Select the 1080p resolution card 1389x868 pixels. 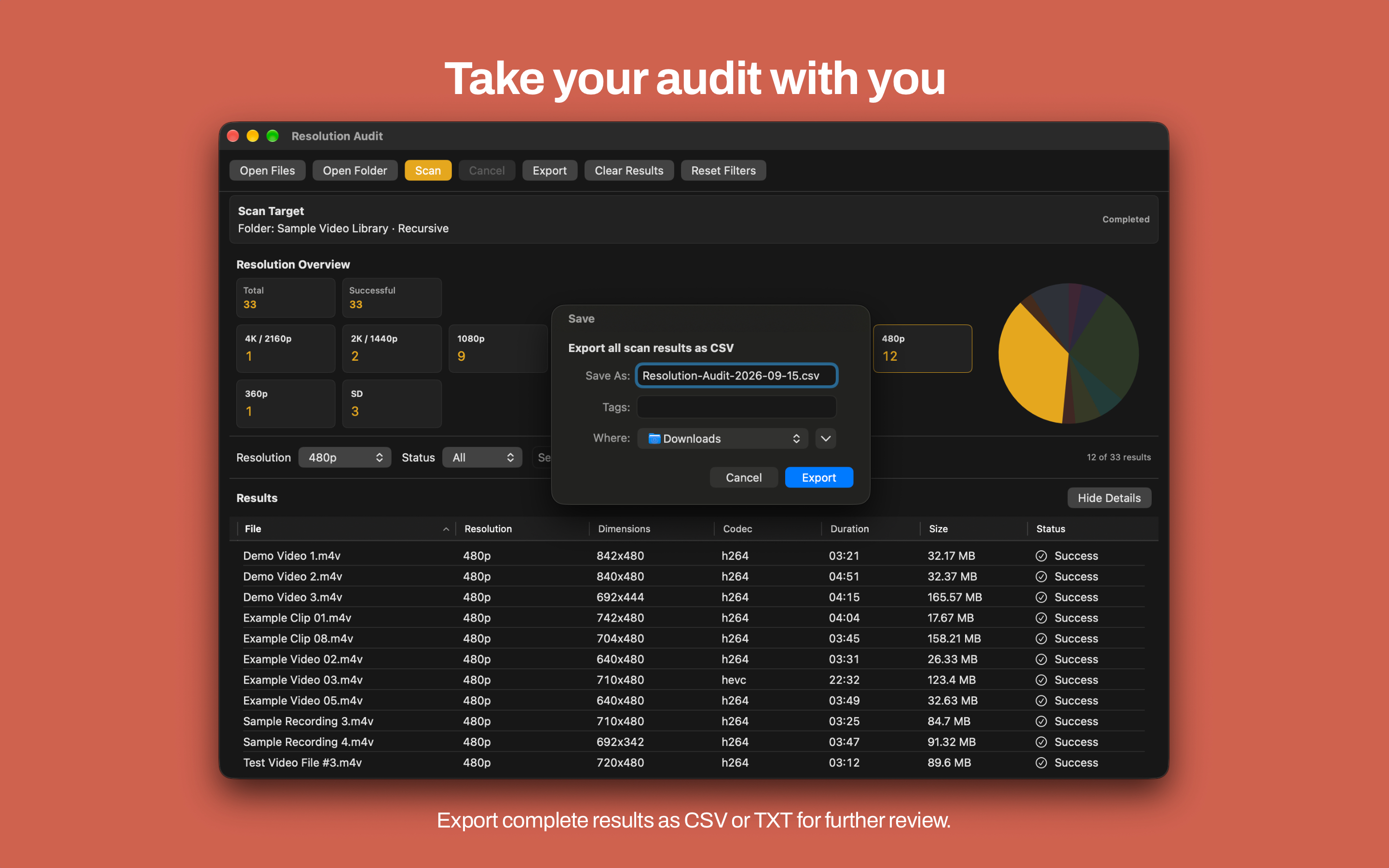coord(498,349)
